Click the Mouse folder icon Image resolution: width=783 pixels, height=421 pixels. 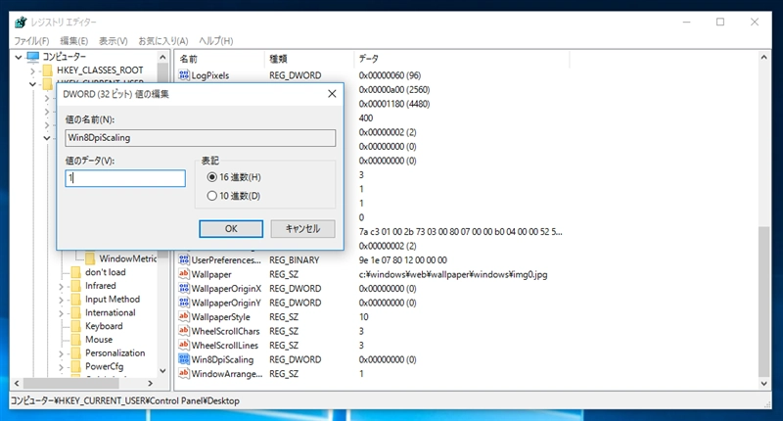[x=76, y=339]
